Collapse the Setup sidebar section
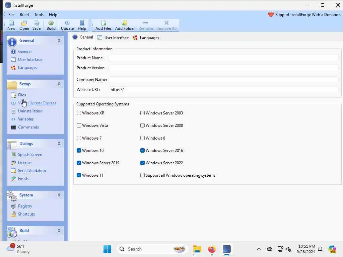The width and height of the screenshot is (343, 257). (59, 84)
